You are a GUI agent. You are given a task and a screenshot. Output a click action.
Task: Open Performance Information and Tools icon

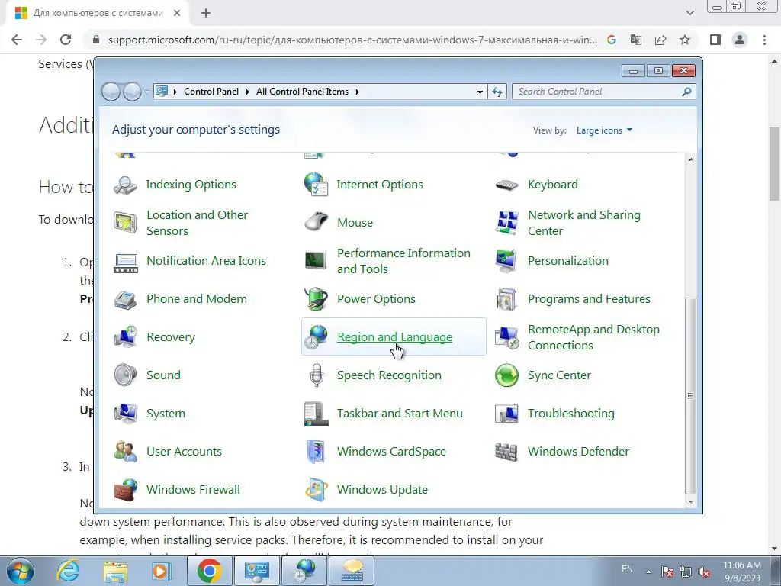pos(316,260)
